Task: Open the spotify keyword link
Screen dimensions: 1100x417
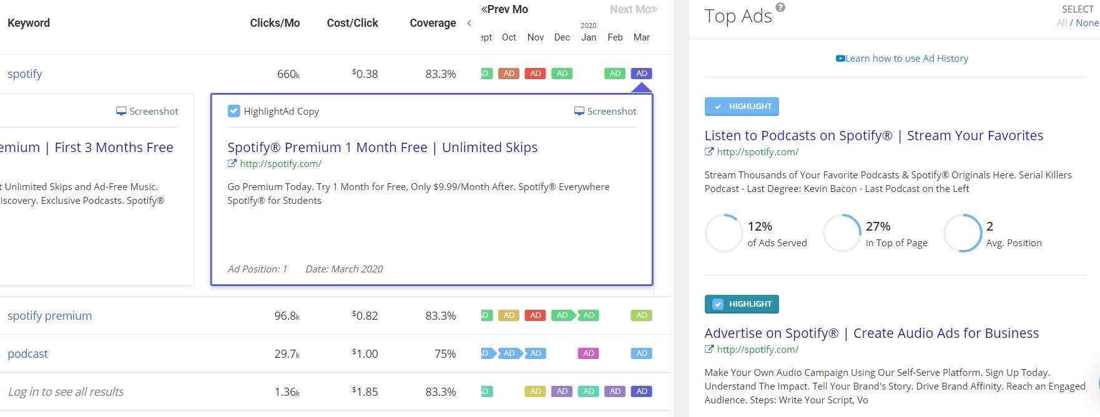Action: coord(25,74)
